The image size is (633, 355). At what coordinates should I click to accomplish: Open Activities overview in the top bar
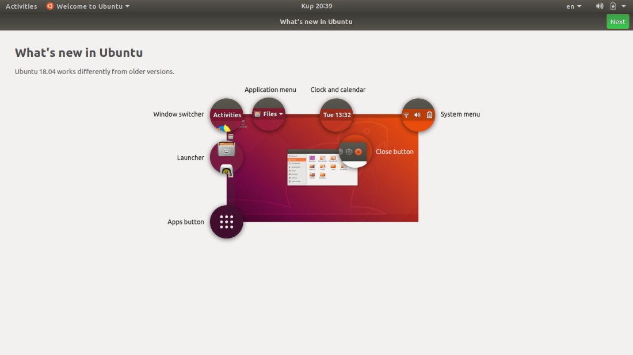pyautogui.click(x=21, y=6)
